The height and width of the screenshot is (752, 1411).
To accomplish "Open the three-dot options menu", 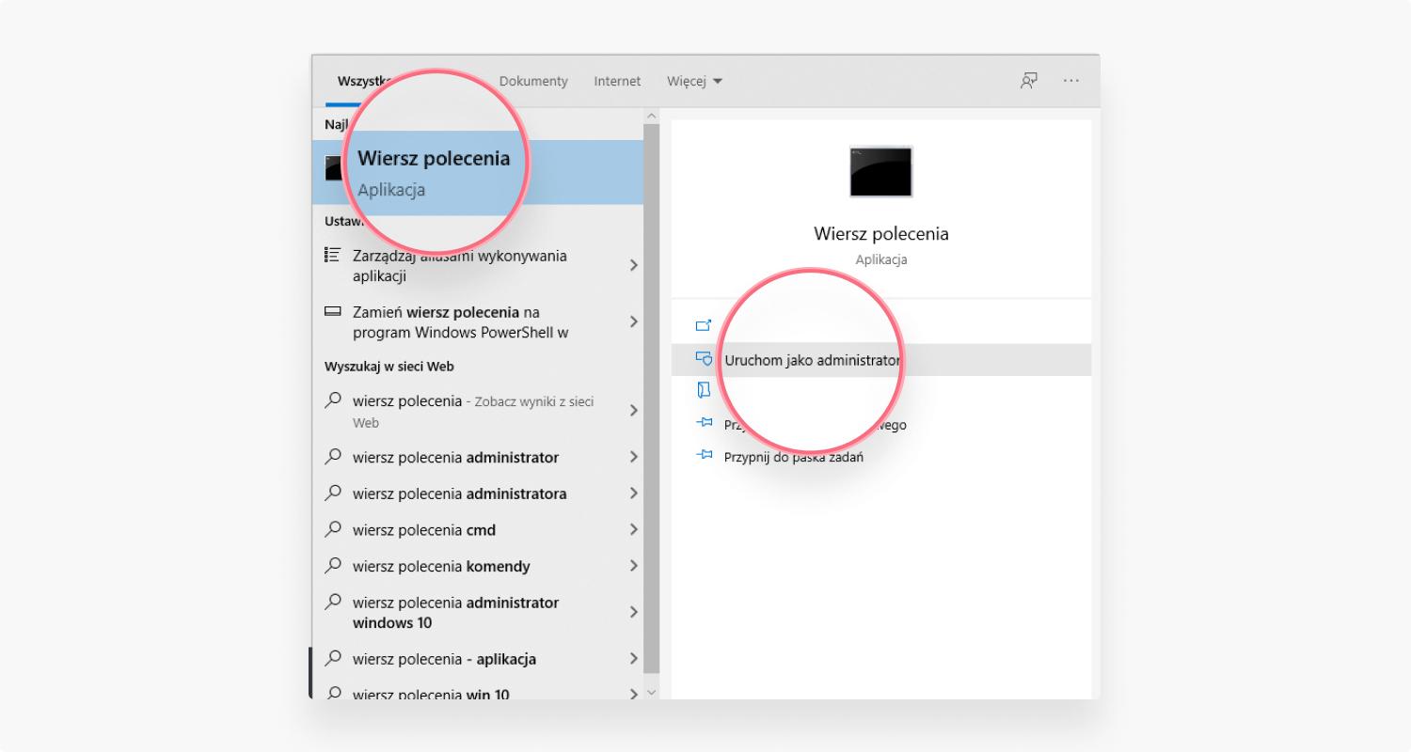I will [x=1071, y=81].
